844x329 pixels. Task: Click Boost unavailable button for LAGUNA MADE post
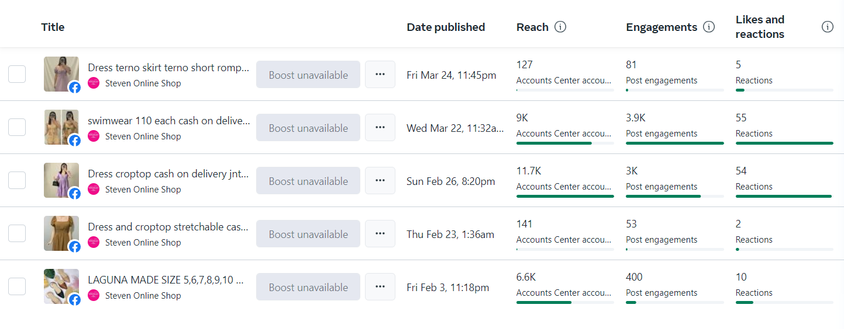308,287
